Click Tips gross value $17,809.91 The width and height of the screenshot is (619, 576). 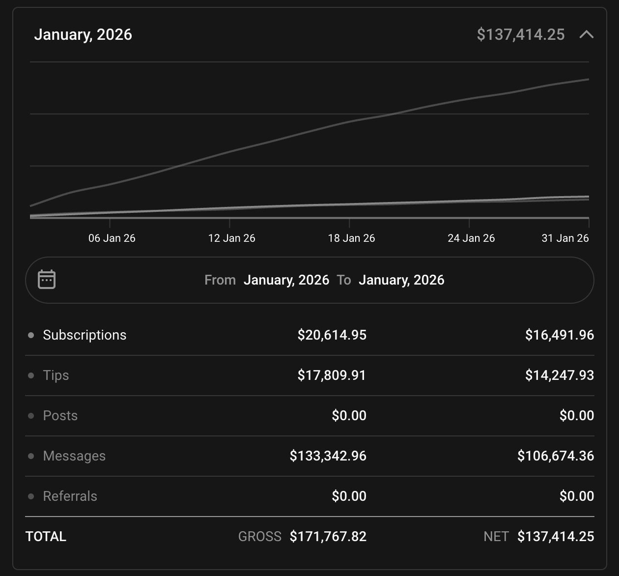(x=332, y=375)
